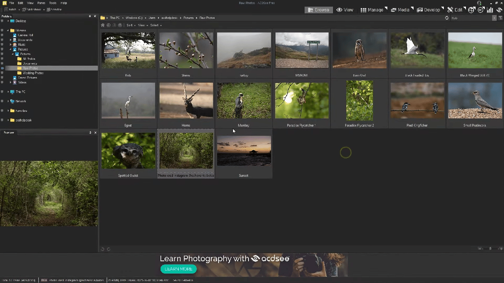
Task: Click the breadcrumb folder icon
Action: 103,18
